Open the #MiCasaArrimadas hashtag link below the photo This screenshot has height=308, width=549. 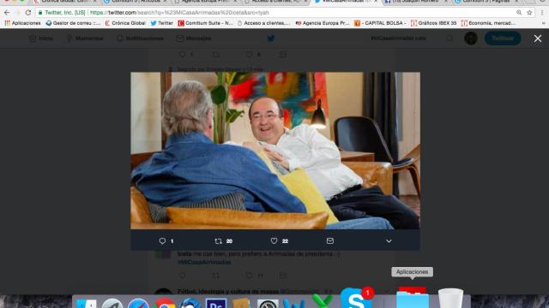coord(204,263)
